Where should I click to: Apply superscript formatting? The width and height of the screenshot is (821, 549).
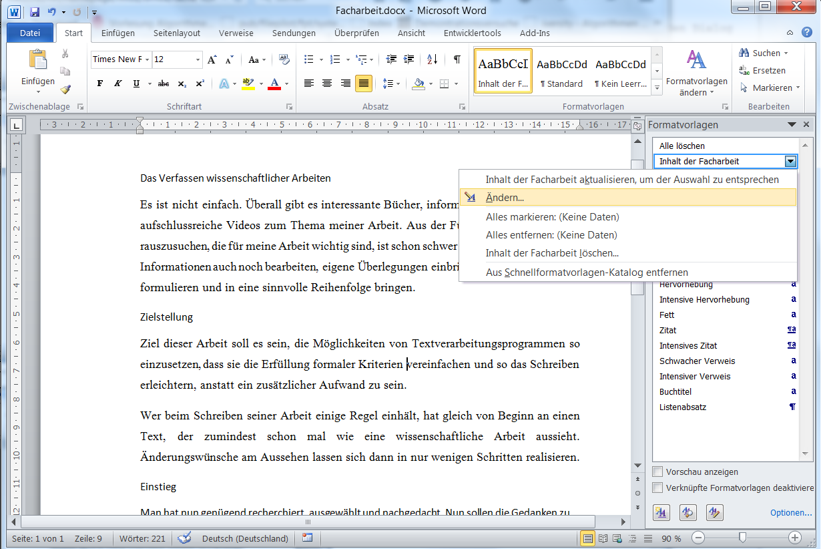[x=200, y=83]
